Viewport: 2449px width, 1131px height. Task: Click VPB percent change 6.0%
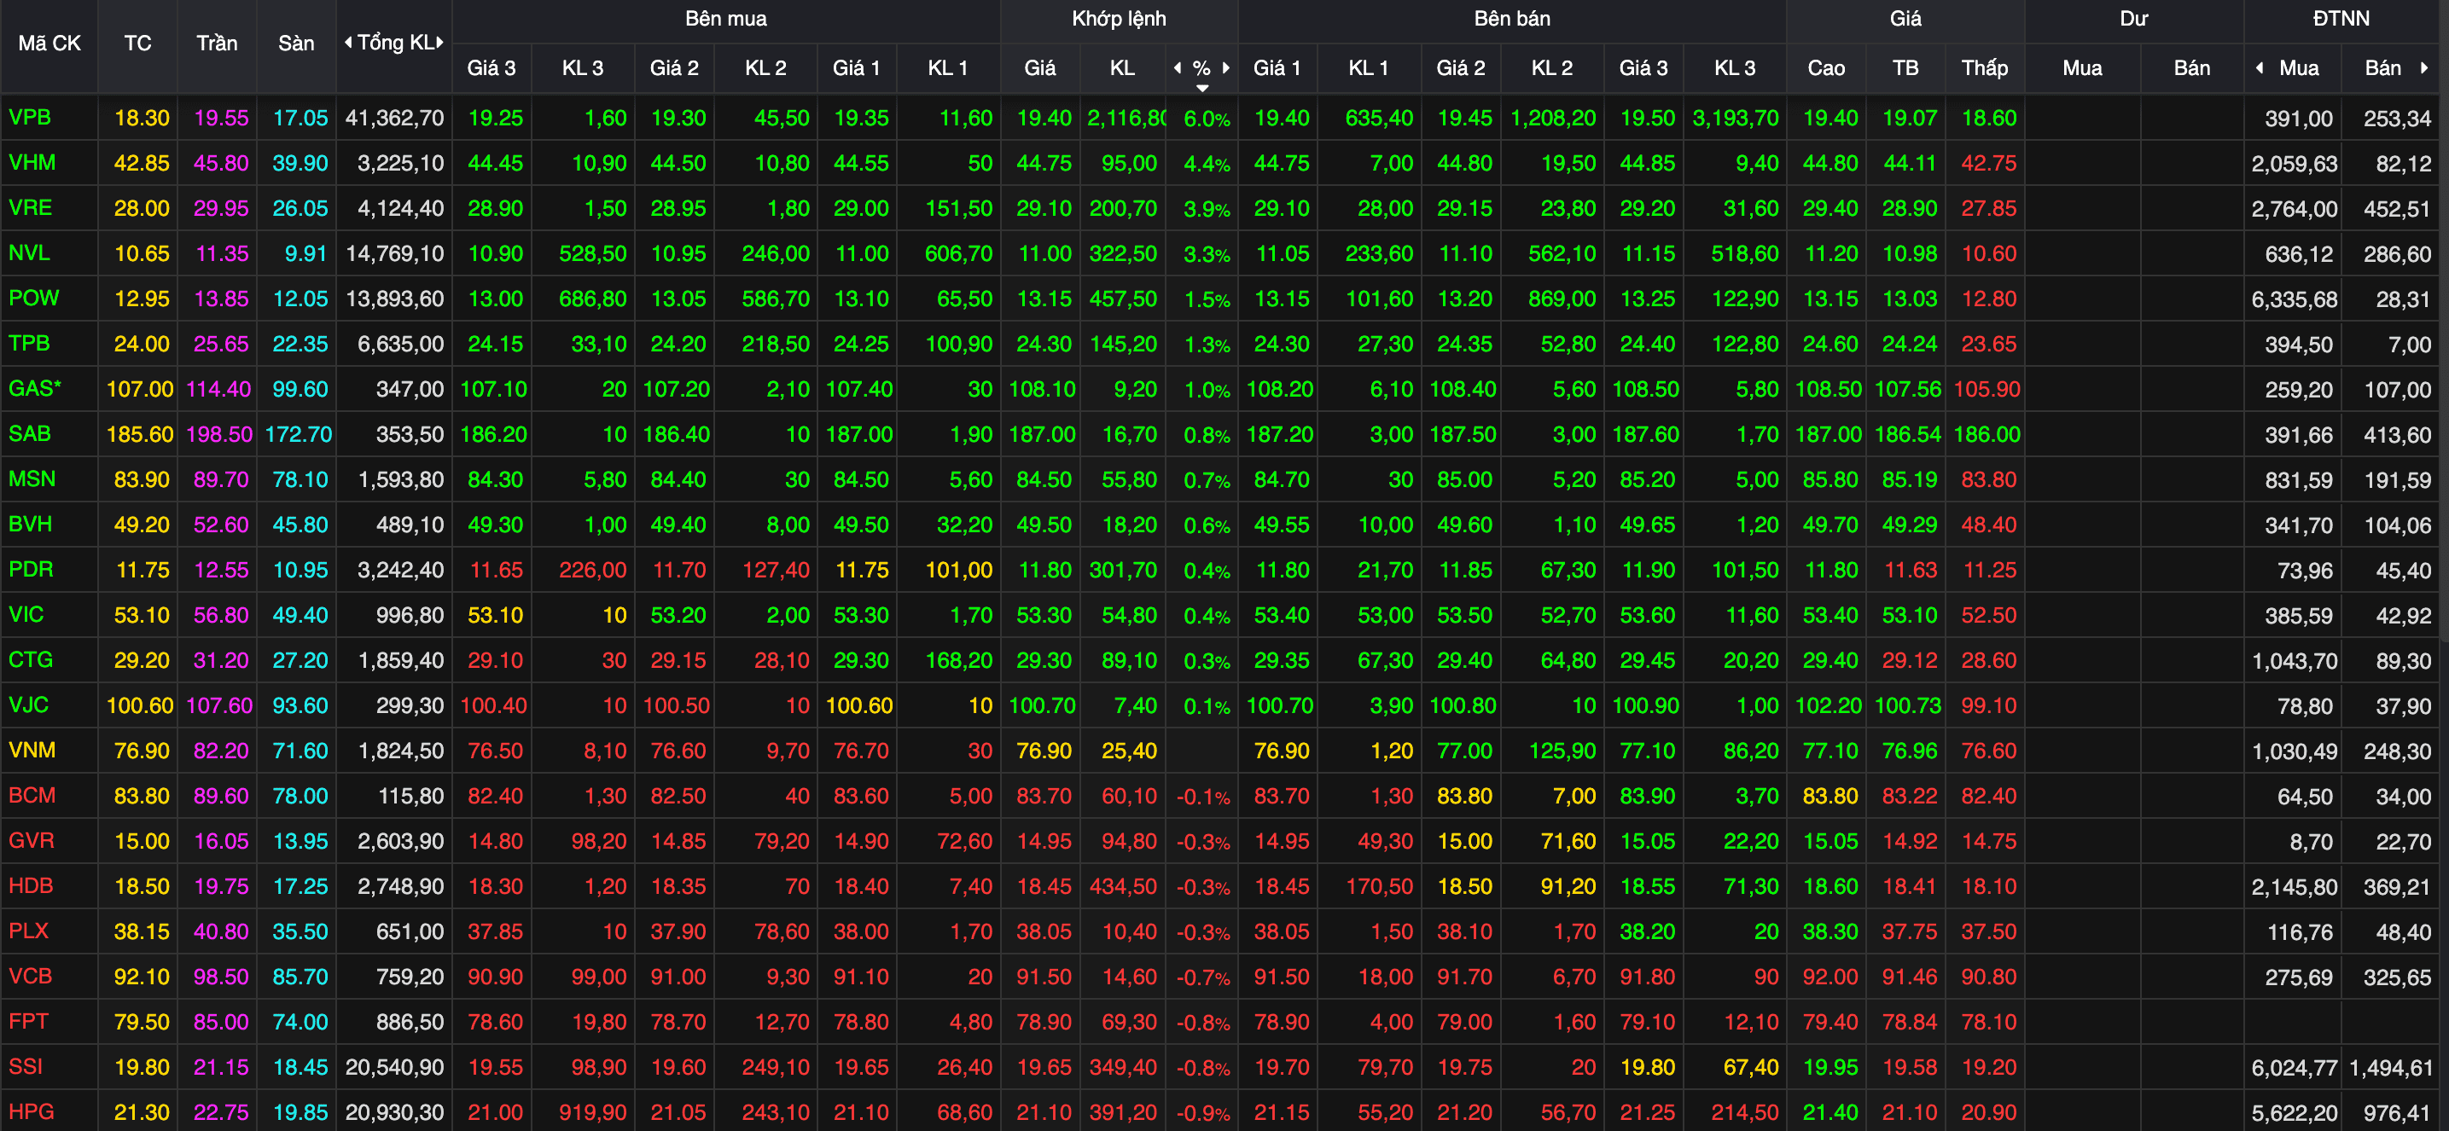pyautogui.click(x=1207, y=119)
